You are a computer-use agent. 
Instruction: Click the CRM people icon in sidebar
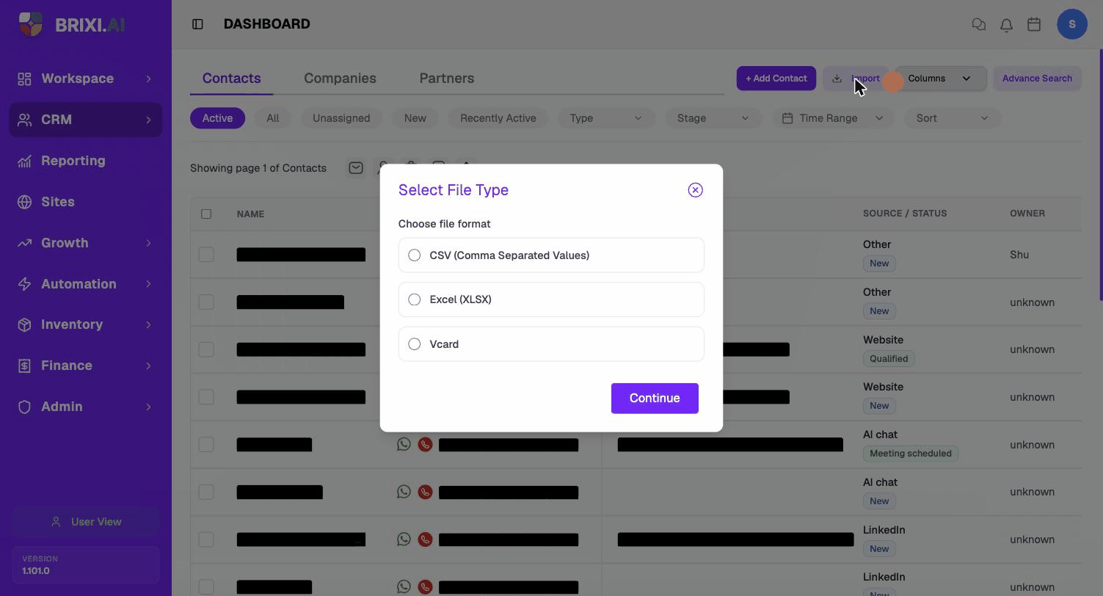pos(24,120)
